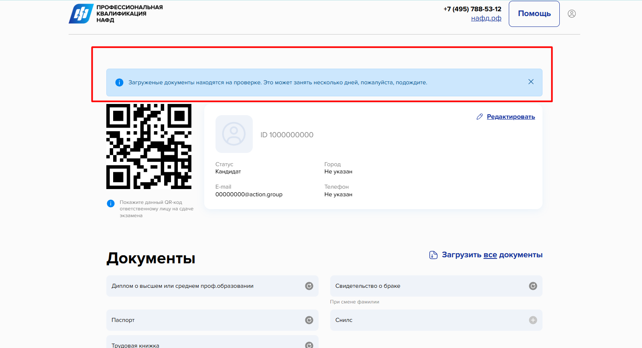The image size is (642, 348).
Task: Click the phone number +7 (495) 788-53-12
Action: [472, 9]
